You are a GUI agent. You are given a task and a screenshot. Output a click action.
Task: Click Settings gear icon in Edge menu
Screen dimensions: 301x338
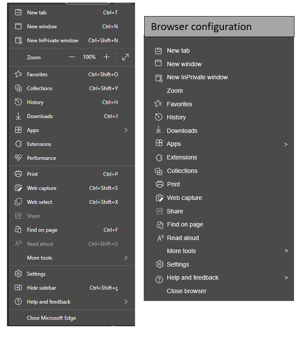(x=18, y=274)
